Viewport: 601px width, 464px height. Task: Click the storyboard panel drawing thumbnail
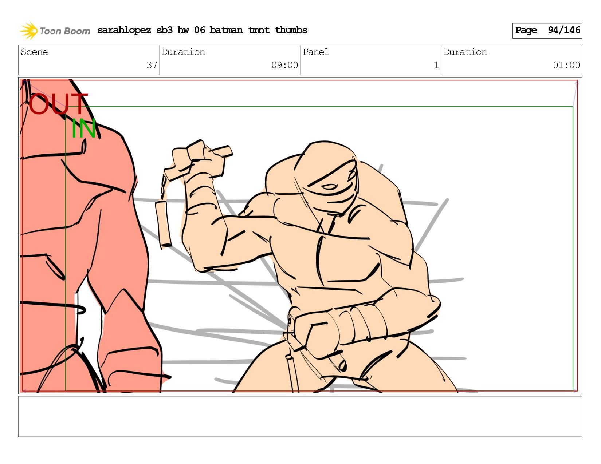pos(300,235)
